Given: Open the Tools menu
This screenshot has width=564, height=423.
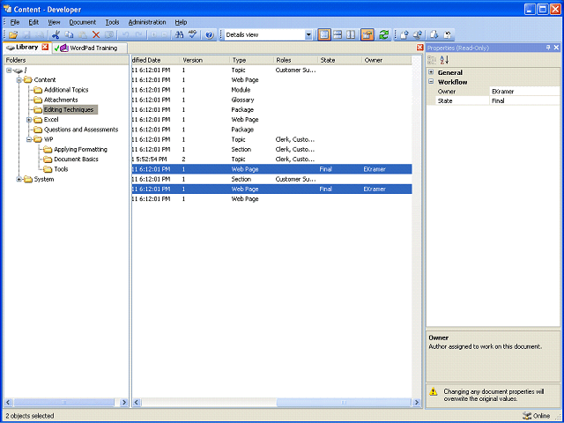Looking at the screenshot, I should click(x=112, y=22).
